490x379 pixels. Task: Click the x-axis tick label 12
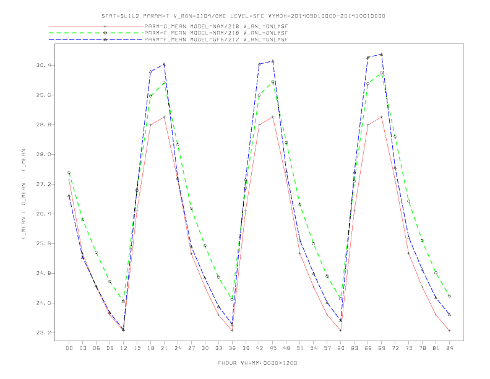[124, 348]
